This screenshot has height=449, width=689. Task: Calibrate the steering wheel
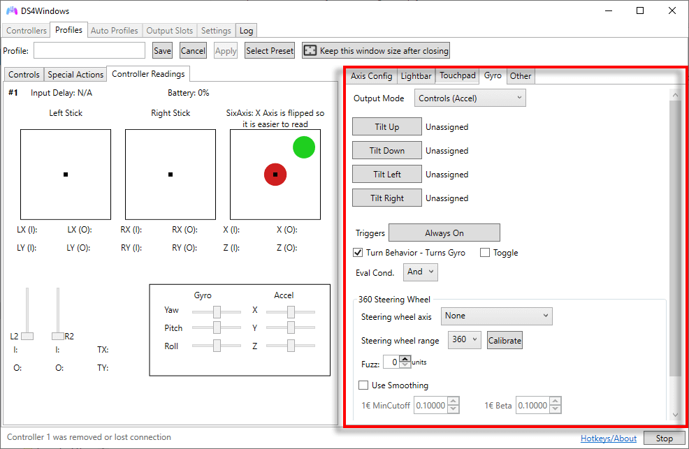(505, 340)
